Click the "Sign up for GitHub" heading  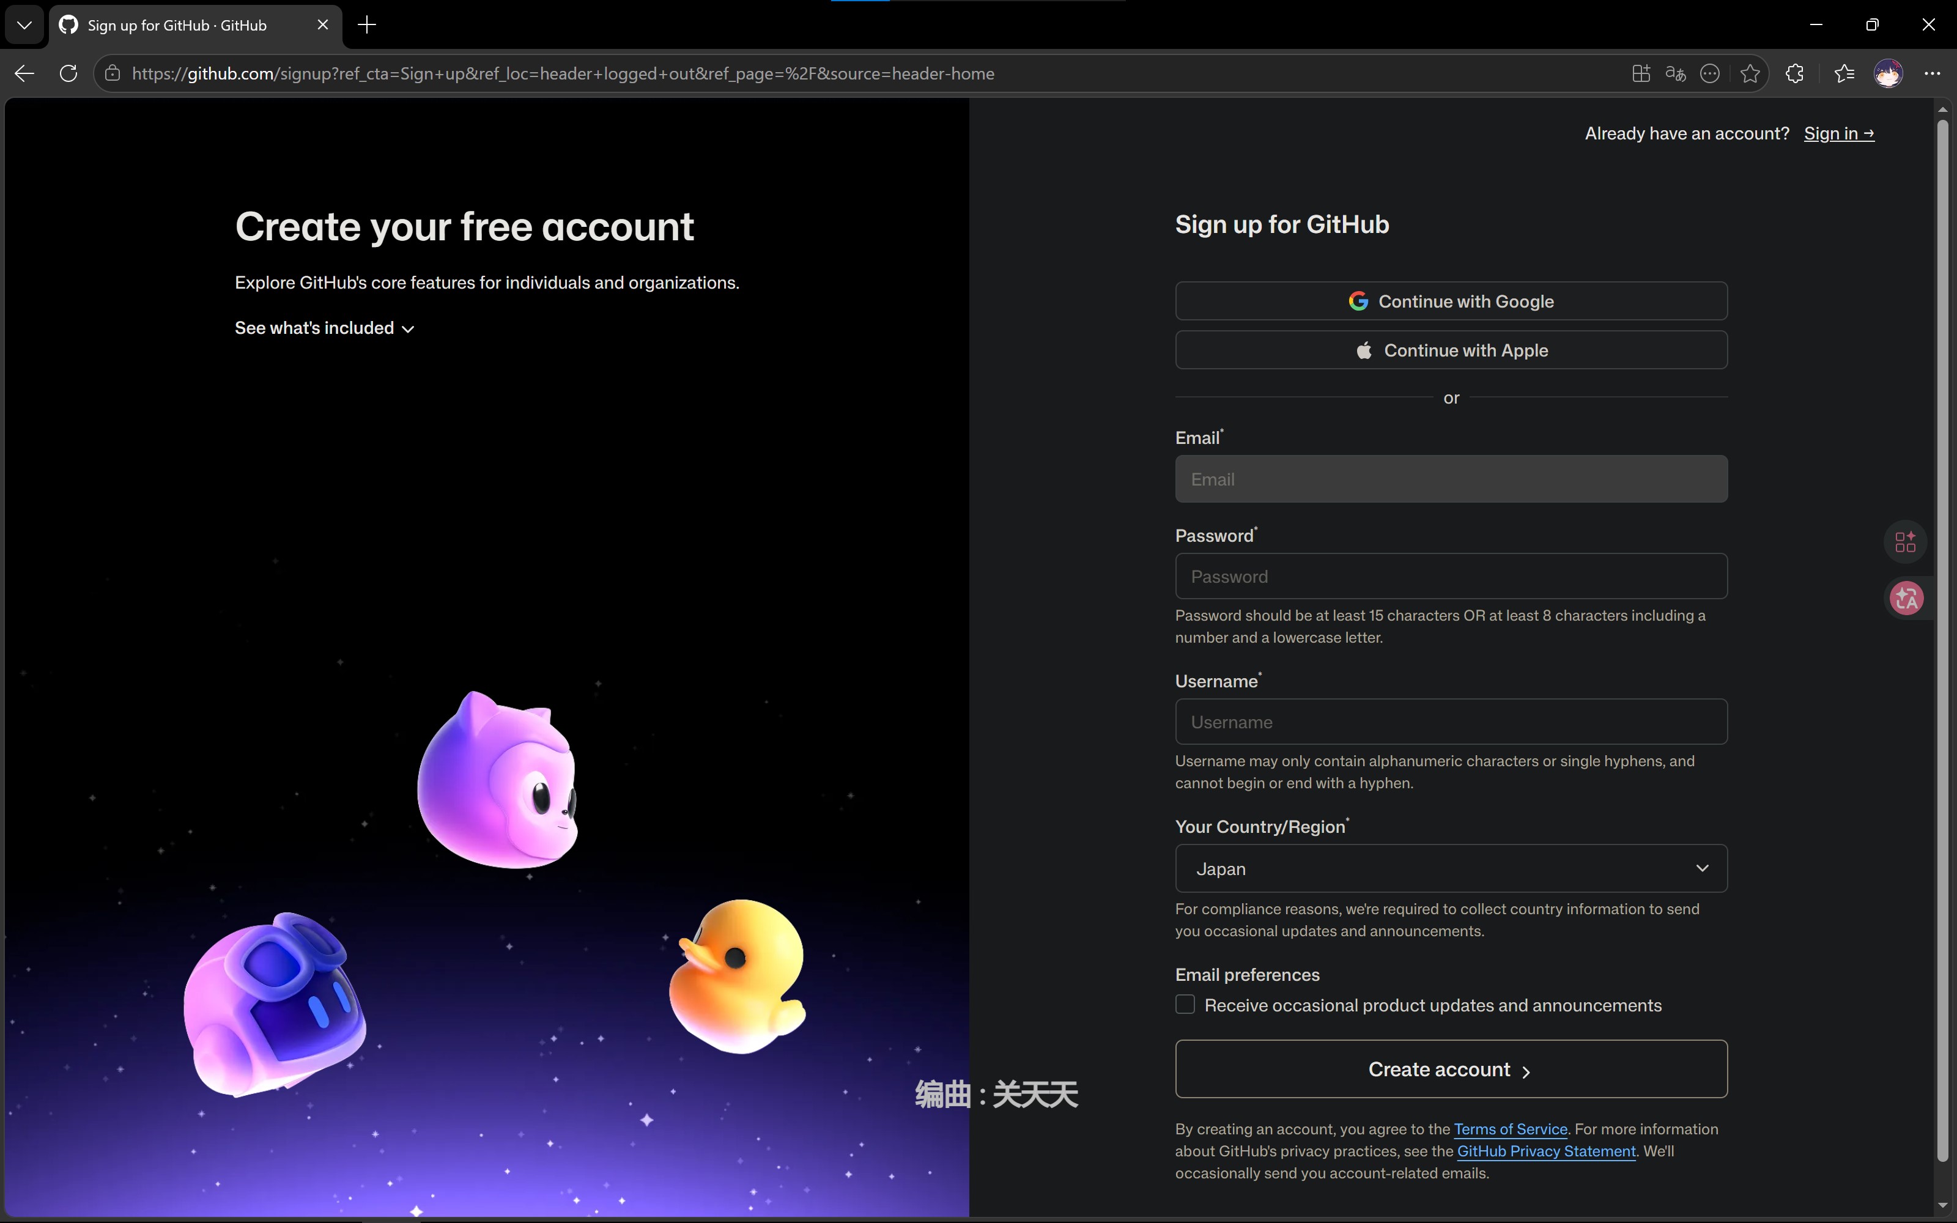coord(1282,224)
